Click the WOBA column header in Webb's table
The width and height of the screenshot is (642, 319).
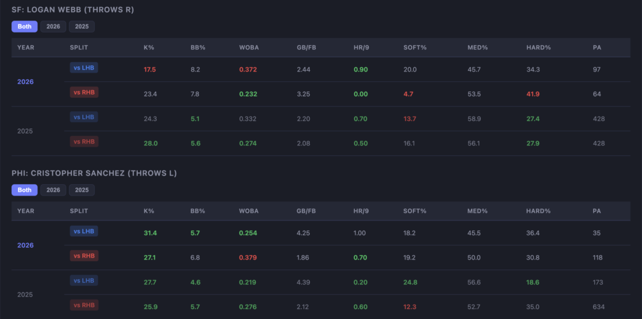click(248, 48)
